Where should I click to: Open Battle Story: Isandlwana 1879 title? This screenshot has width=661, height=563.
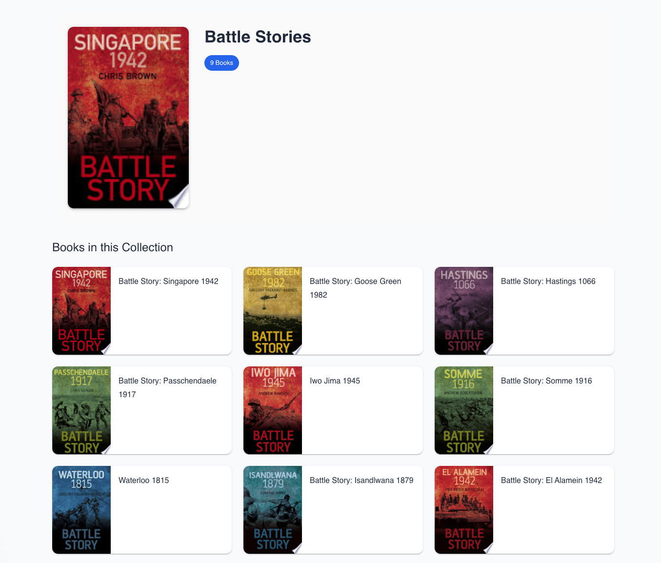(x=361, y=481)
